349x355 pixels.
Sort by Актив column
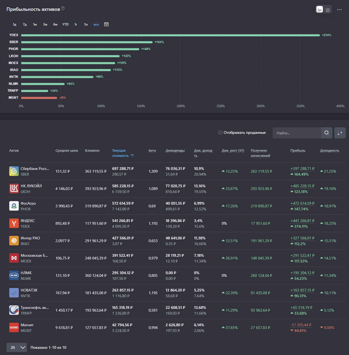point(14,151)
